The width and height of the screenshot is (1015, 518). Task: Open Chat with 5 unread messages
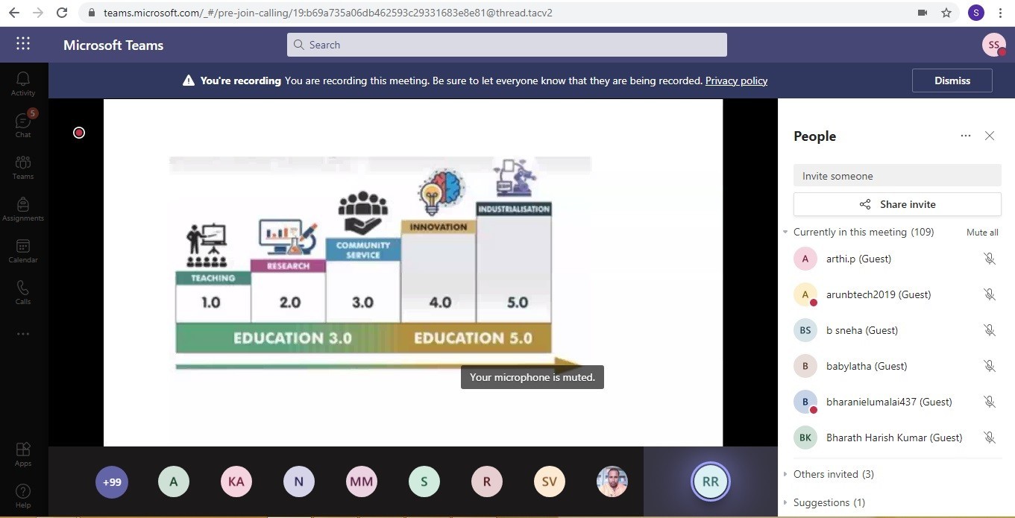[x=23, y=124]
